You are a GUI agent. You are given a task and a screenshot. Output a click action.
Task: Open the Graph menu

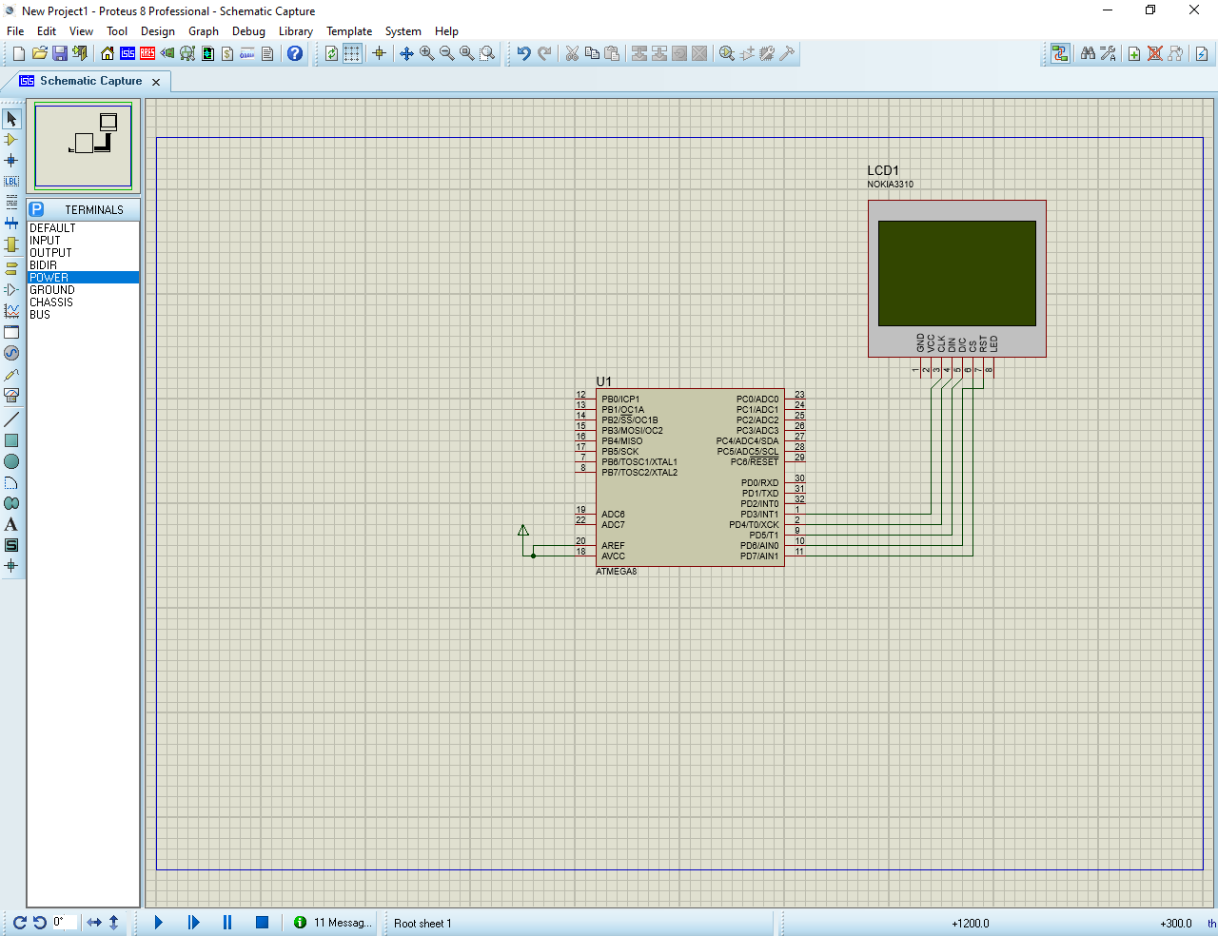[204, 31]
